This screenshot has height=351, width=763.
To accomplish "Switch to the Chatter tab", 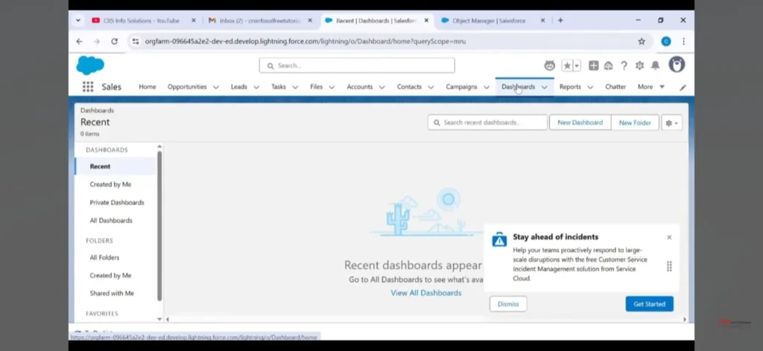I will click(615, 87).
